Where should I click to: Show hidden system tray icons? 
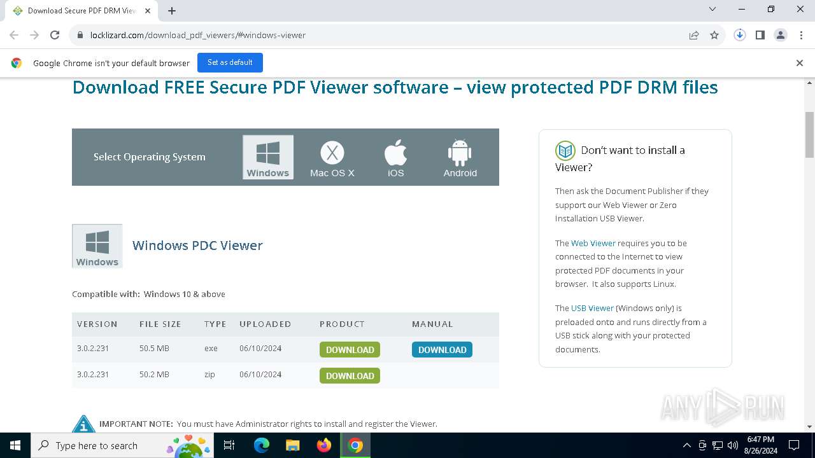click(686, 445)
